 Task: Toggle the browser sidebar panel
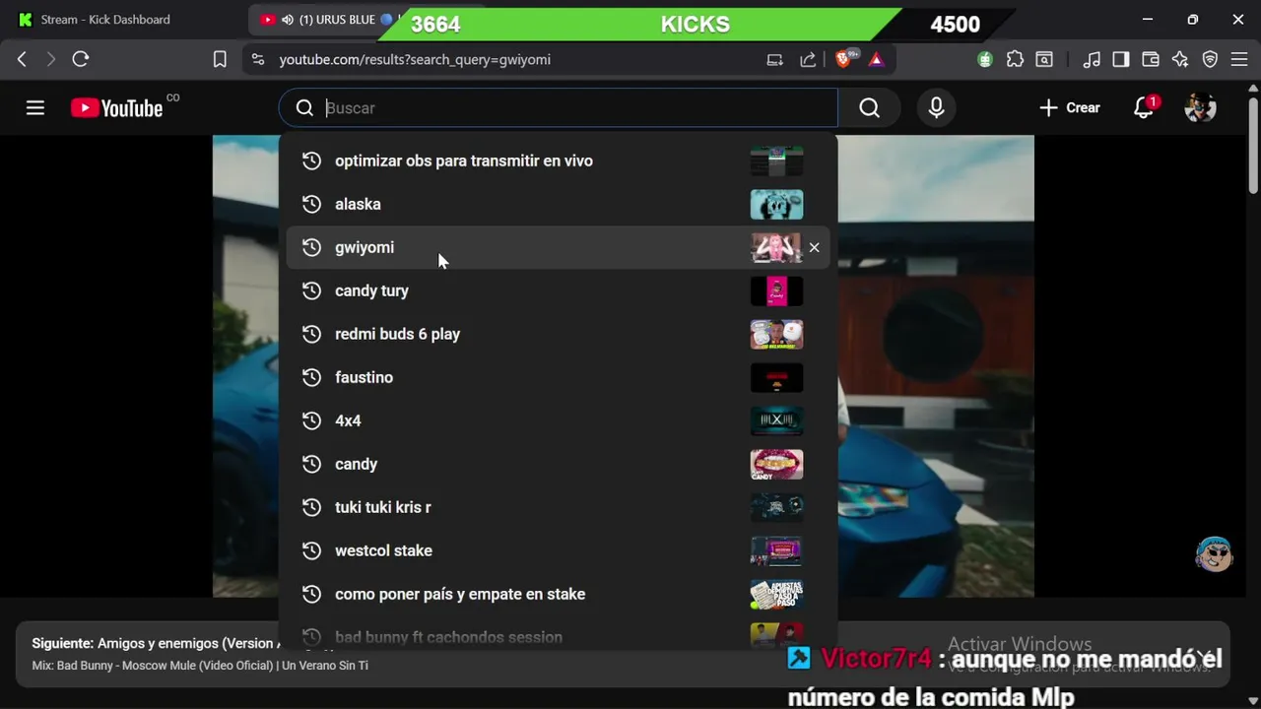click(x=1121, y=59)
